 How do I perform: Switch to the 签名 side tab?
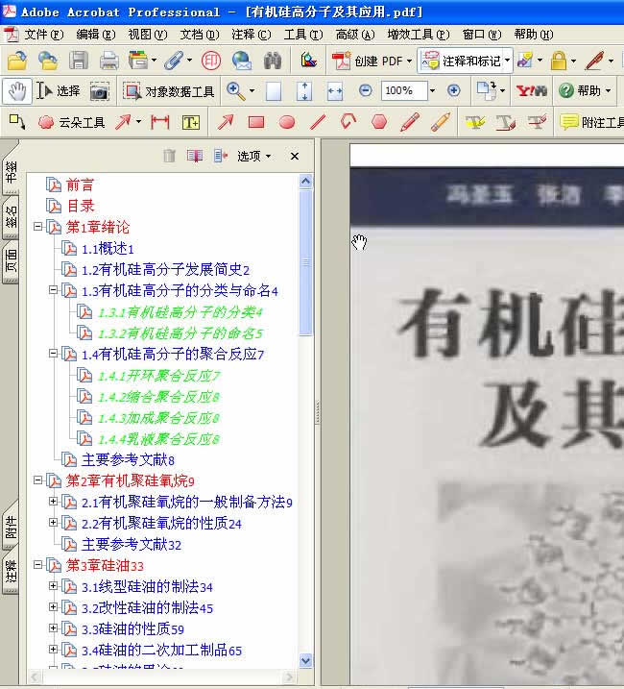coord(11,218)
